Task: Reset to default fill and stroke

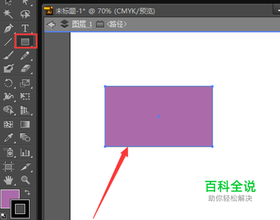Action: click(x=3, y=216)
